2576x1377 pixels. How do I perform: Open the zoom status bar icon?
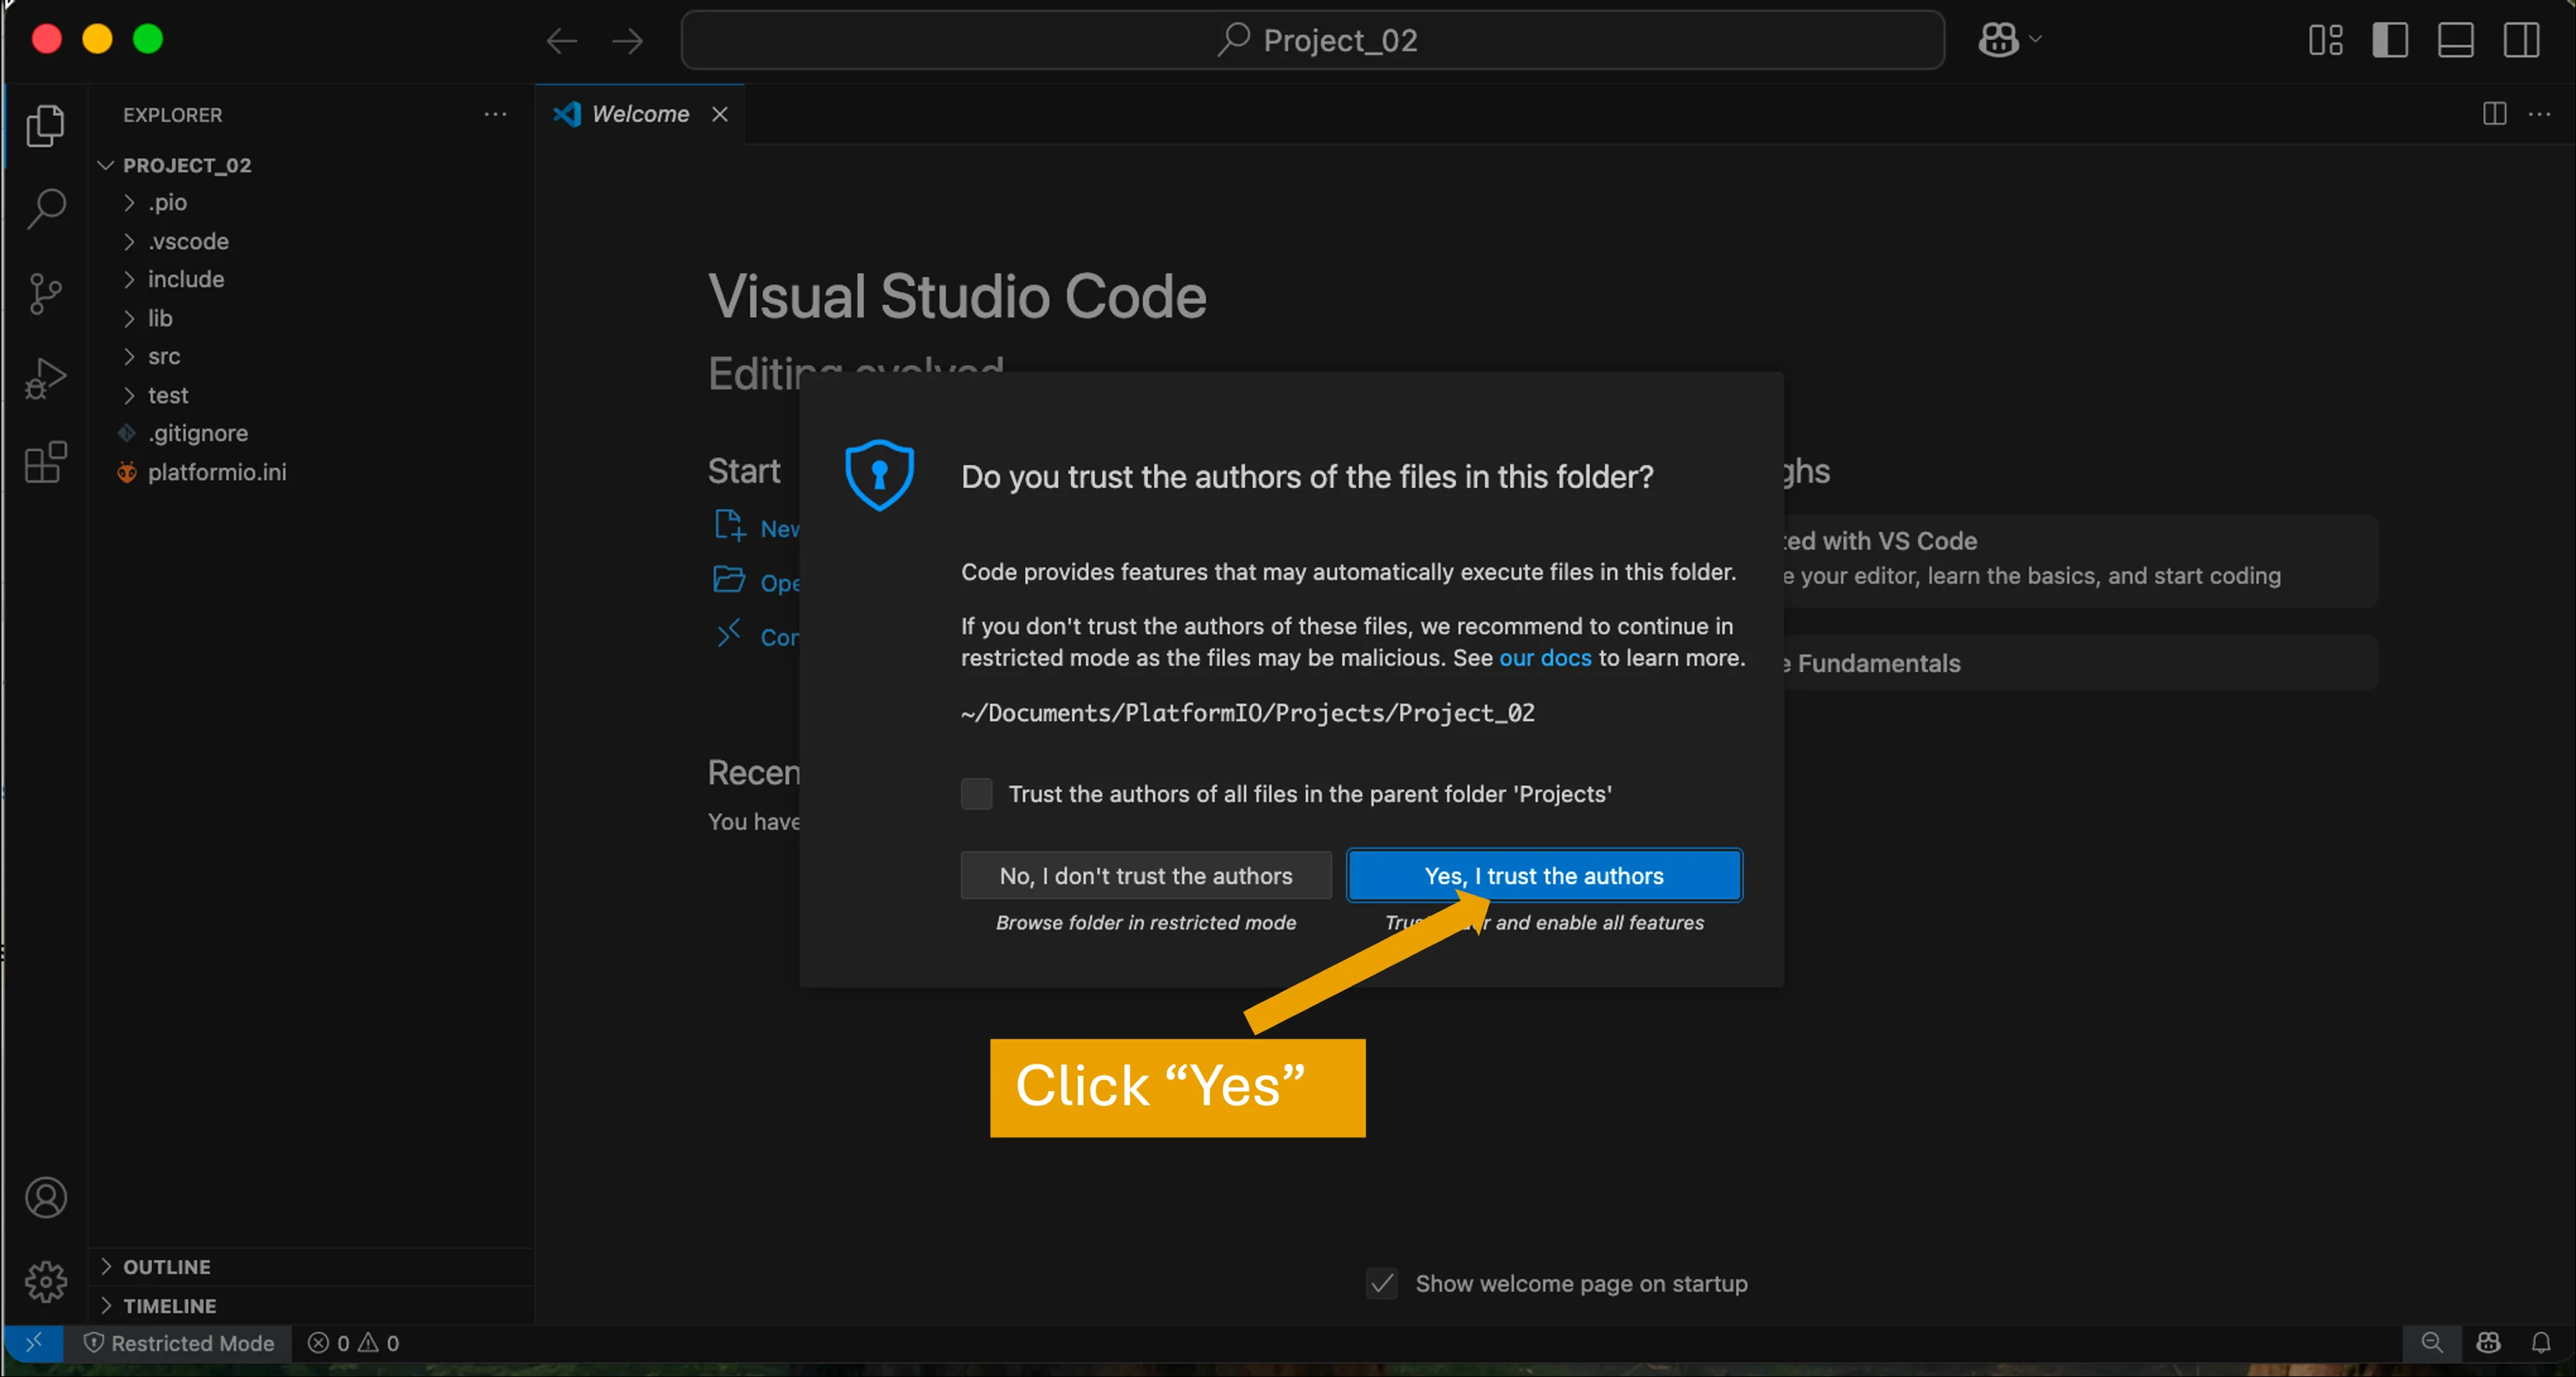point(2432,1343)
